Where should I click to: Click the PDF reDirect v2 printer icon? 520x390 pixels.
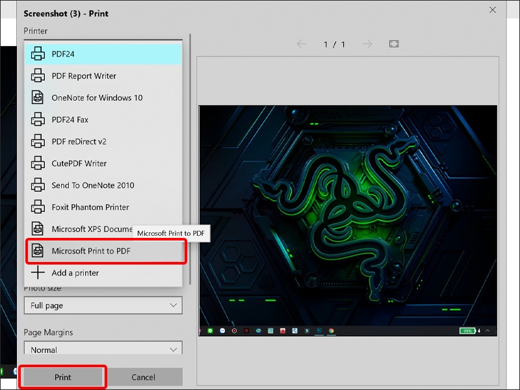pos(38,141)
